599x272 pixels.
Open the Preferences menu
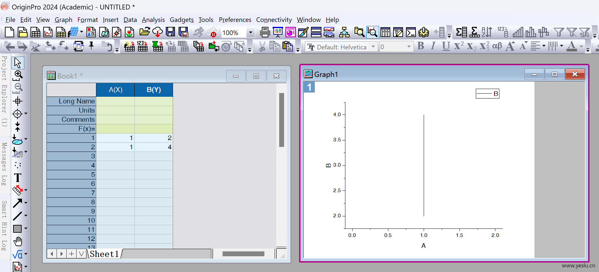click(235, 20)
